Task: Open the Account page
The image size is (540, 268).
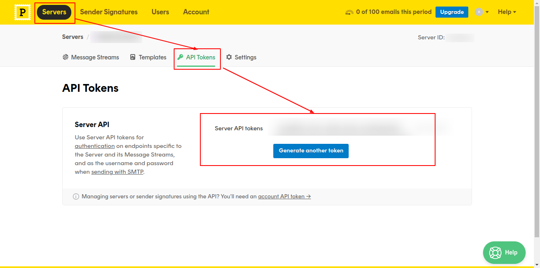Action: pyautogui.click(x=196, y=12)
